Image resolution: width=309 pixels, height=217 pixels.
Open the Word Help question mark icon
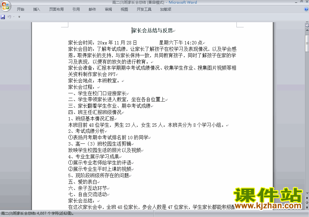click(306, 9)
